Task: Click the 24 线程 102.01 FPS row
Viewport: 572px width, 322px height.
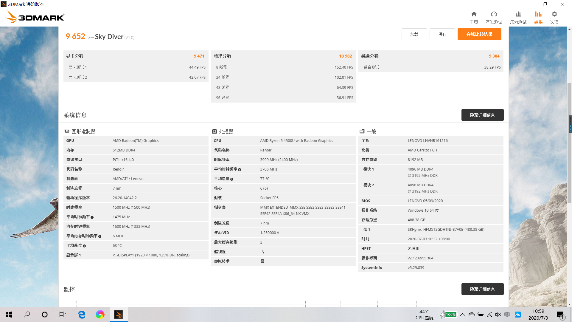Action: (x=283, y=77)
